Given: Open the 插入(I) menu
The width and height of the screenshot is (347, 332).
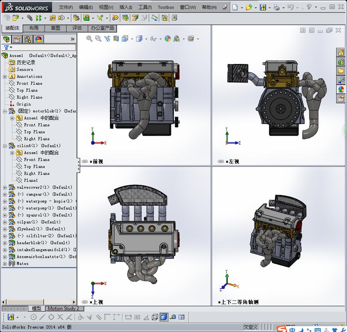Looking at the screenshot, I should click(126, 7).
